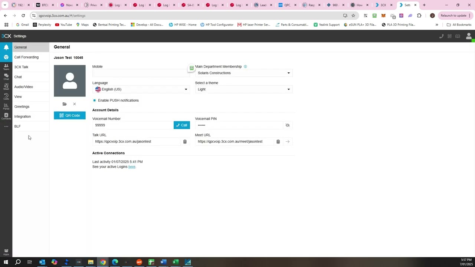Toggle Enable PUSH notifications checkbox

(x=95, y=100)
